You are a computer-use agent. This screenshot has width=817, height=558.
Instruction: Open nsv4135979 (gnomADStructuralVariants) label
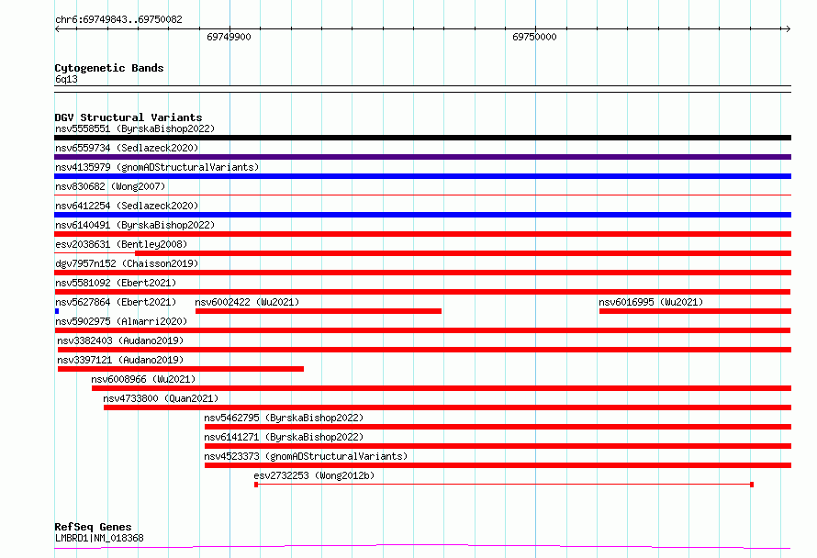(157, 167)
